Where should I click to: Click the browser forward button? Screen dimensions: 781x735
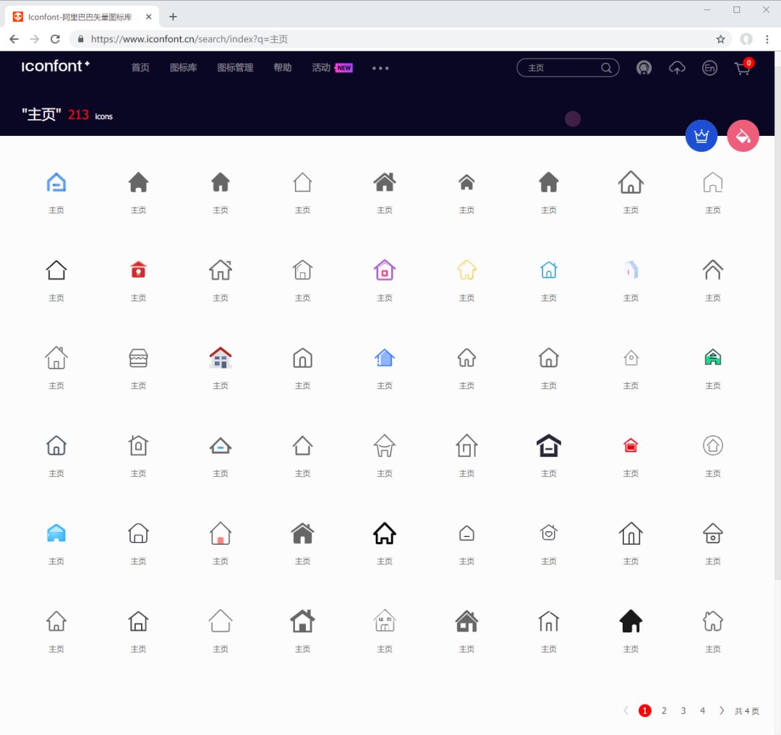(x=35, y=39)
